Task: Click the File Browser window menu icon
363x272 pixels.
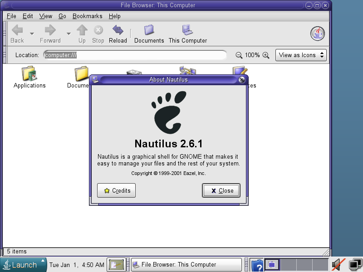Action: [x=5, y=5]
